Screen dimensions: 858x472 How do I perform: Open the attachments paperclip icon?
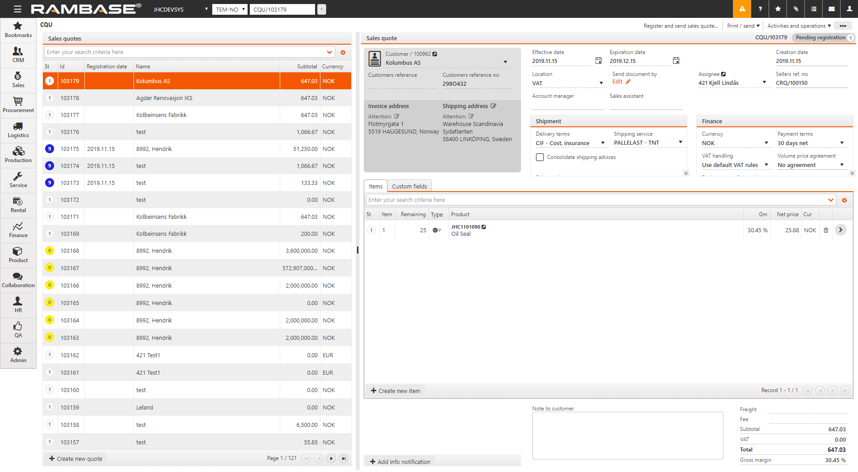coord(795,9)
